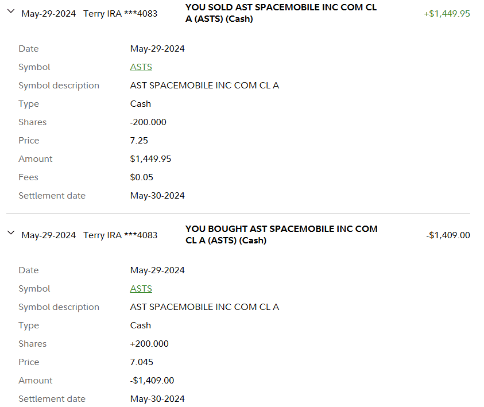Screen dimensions: 484x407
Task: Collapse the YOU BOUGHT transaction chevron
Action: (10, 232)
